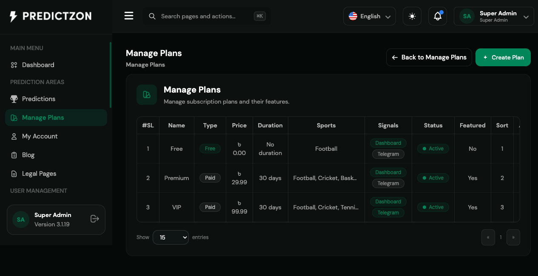Click green Telegram badge in VIP row
This screenshot has height=276, width=538.
[x=388, y=213]
